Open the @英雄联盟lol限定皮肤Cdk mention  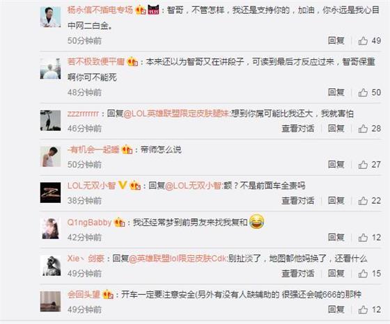[178, 259]
